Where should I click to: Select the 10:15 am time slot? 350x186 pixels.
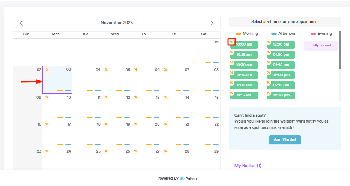(244, 54)
